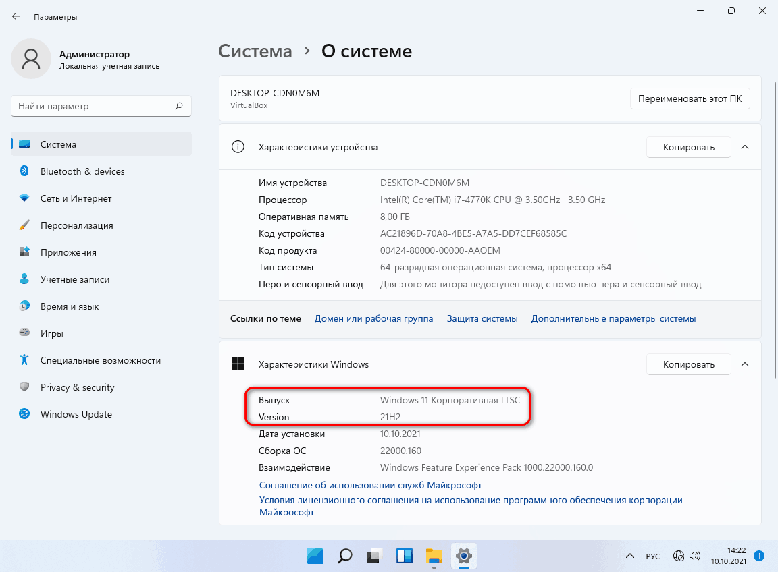Open Учетные записи section
The image size is (778, 572).
74,279
